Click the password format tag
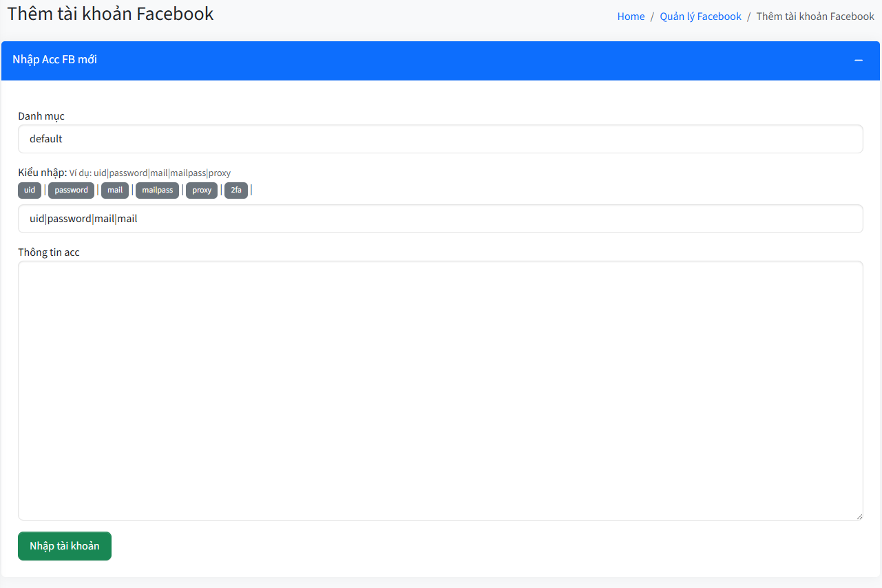The height and width of the screenshot is (588, 882). pyautogui.click(x=71, y=190)
